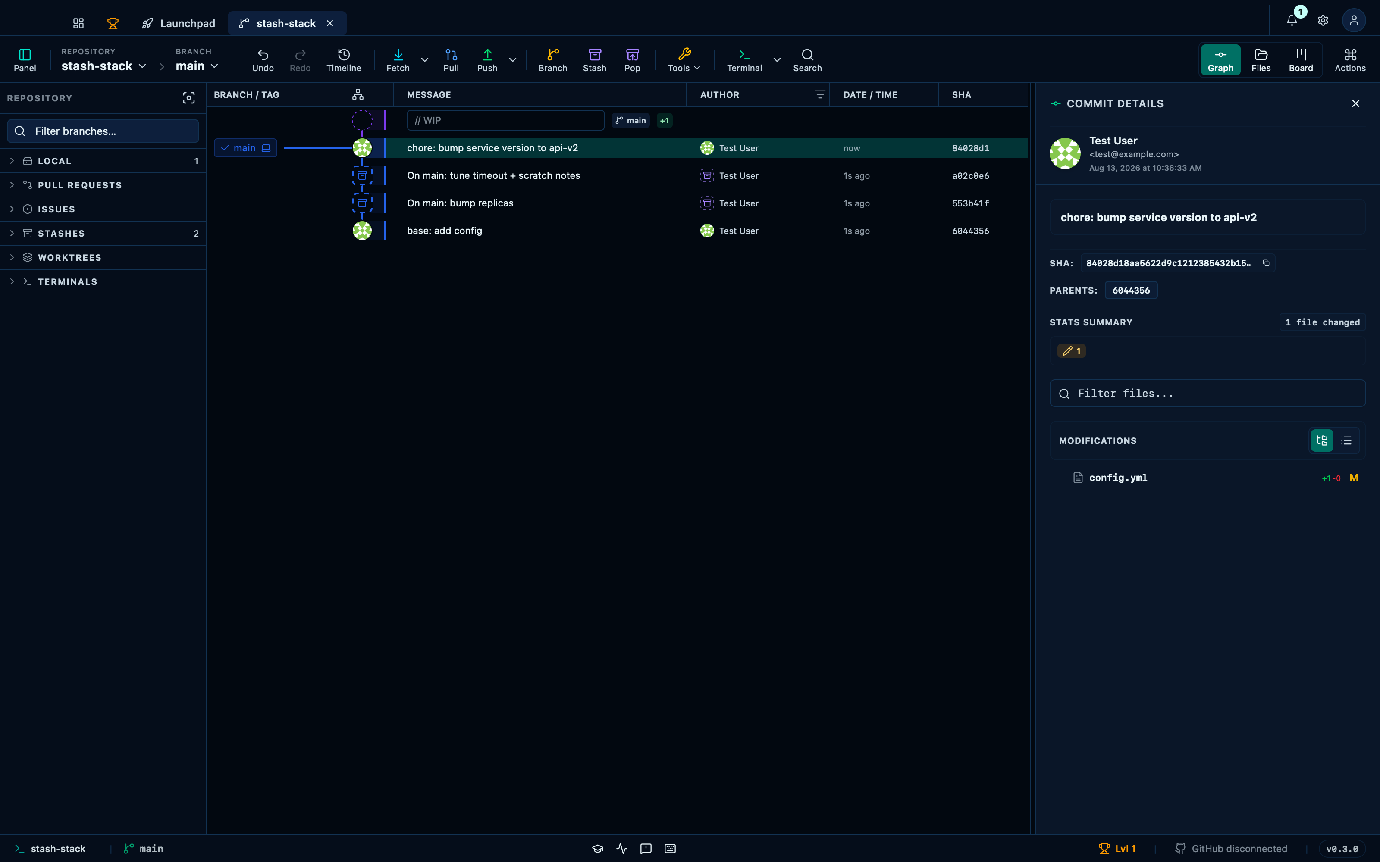Expand the LOCAL section
This screenshot has width=1380, height=862.
103,161
